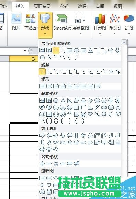
Task: Switch to the 数据 tab
Action: click(82, 6)
